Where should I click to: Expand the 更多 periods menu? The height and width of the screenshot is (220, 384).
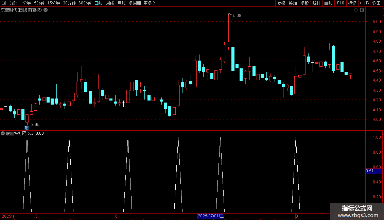[x=150, y=3]
